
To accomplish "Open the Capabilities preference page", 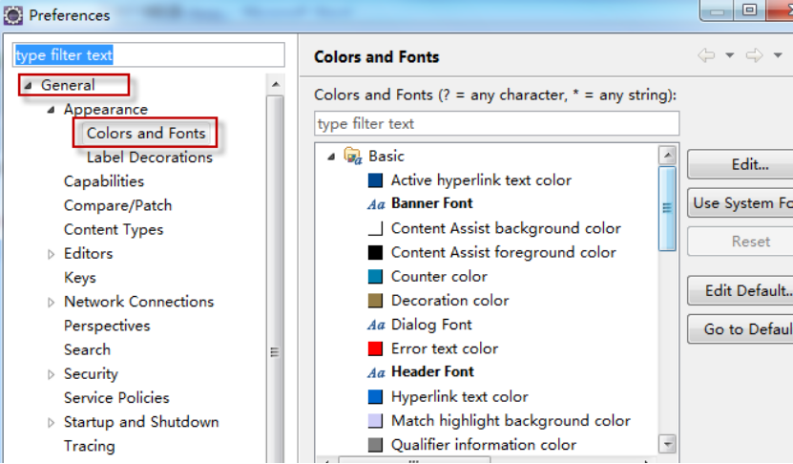I will click(104, 181).
